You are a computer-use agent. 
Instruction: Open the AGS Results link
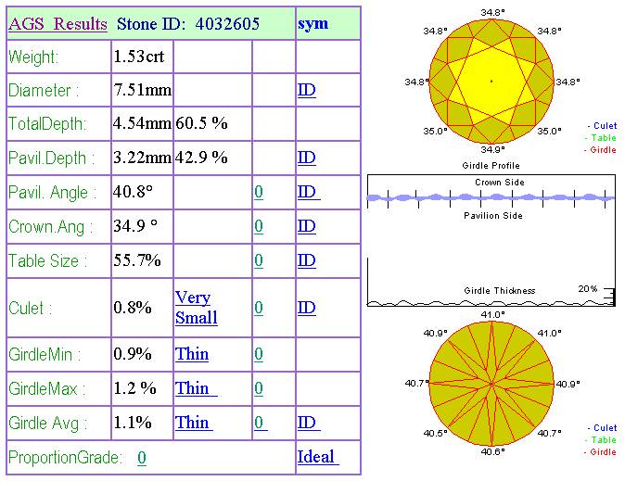coord(57,24)
